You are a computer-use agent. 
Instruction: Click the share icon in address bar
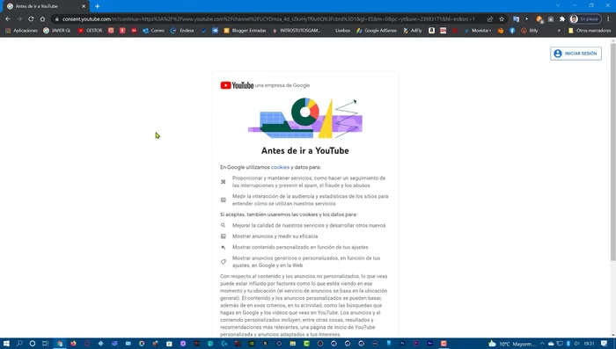point(490,18)
